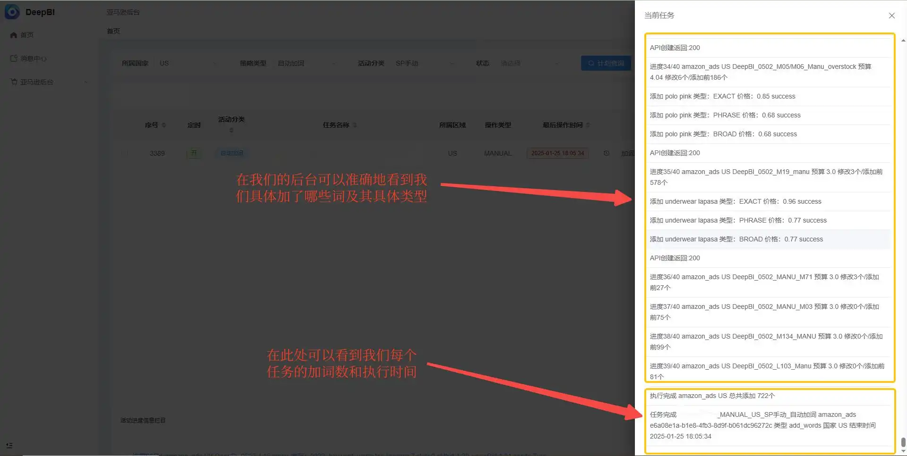This screenshot has height=456, width=907.
Task: Click the 活动进度信息栏目 label
Action: pos(143,421)
